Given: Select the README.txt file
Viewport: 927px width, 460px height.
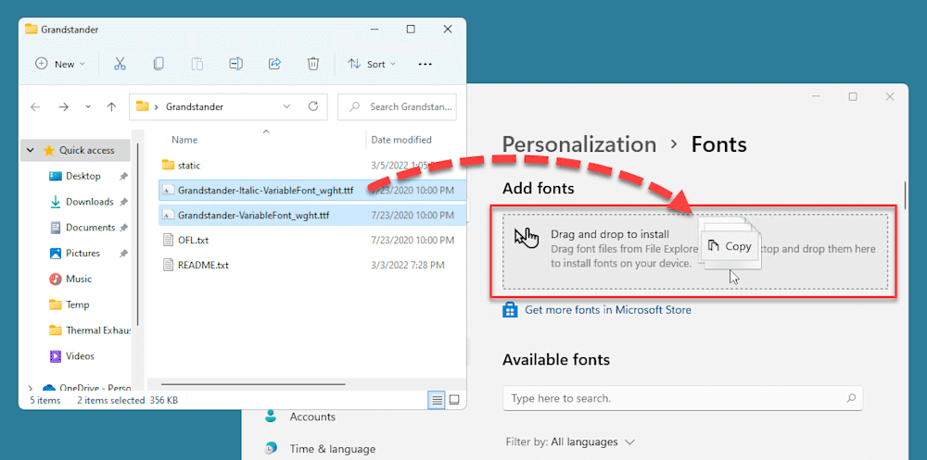Looking at the screenshot, I should pos(203,266).
